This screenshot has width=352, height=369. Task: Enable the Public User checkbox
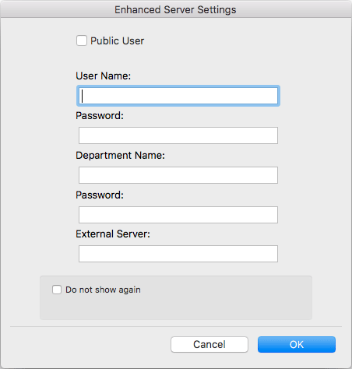pos(82,40)
